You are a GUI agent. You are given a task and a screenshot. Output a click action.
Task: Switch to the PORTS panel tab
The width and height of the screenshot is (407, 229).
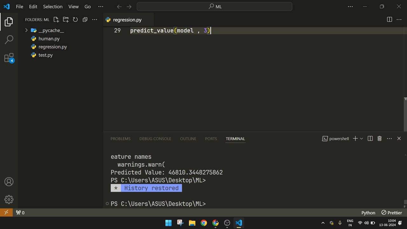[x=211, y=139]
